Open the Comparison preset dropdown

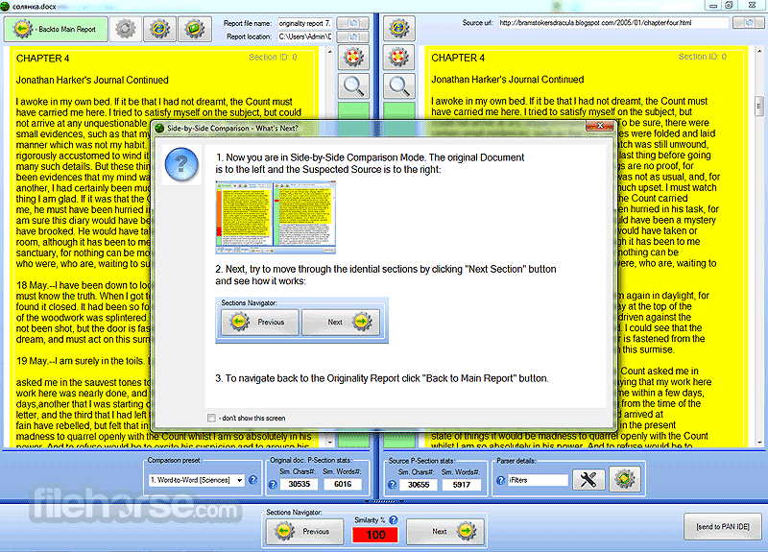point(196,481)
